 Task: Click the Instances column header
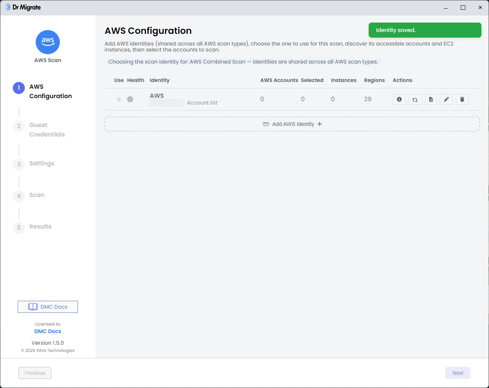point(344,80)
